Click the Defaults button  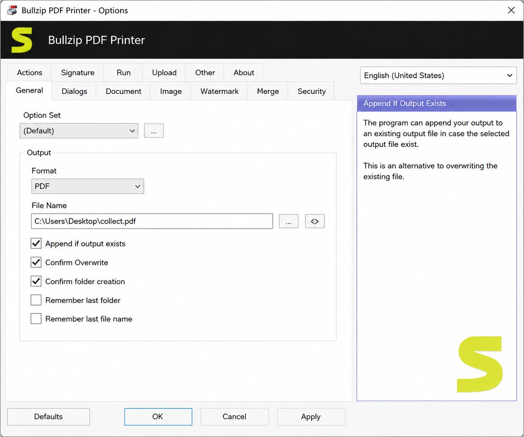48,417
